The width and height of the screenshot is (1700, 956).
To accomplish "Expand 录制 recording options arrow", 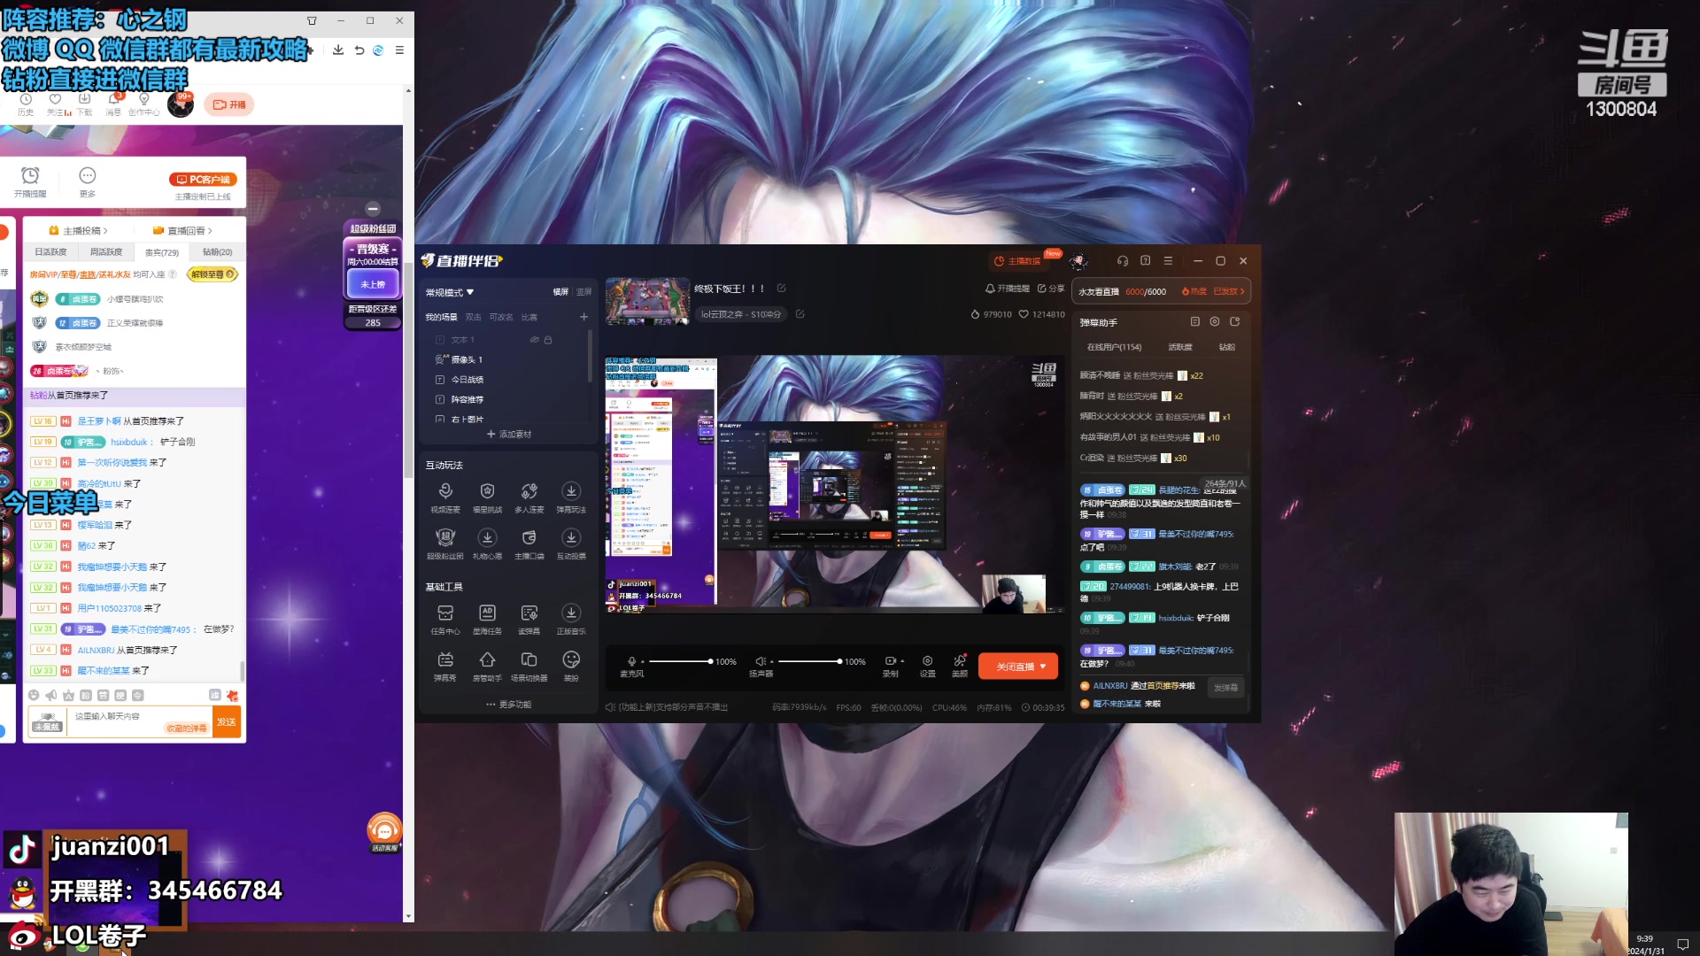I will 902,661.
